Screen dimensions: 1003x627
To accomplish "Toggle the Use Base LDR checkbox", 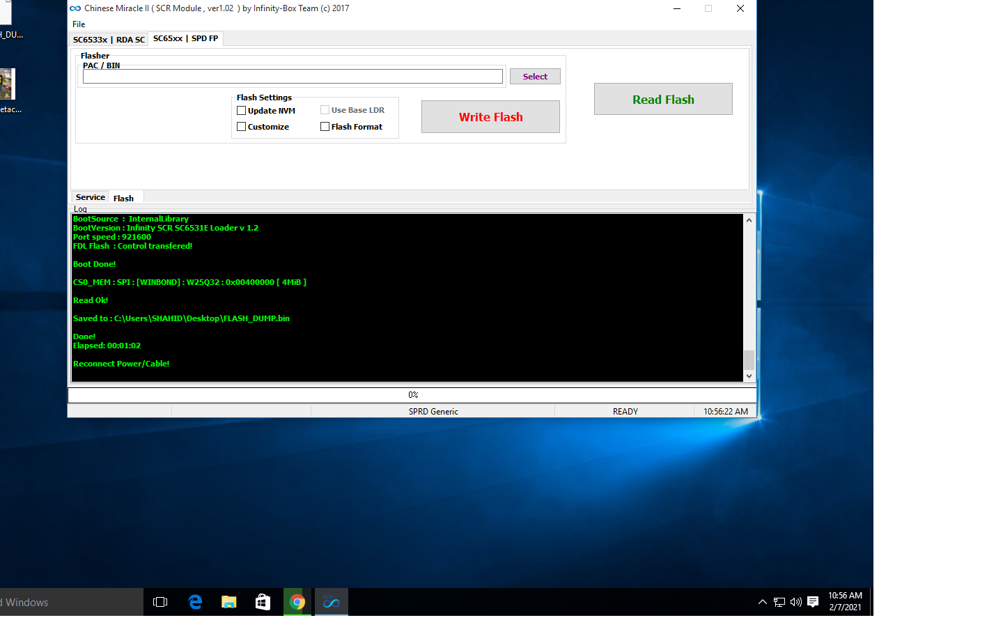I will 325,110.
